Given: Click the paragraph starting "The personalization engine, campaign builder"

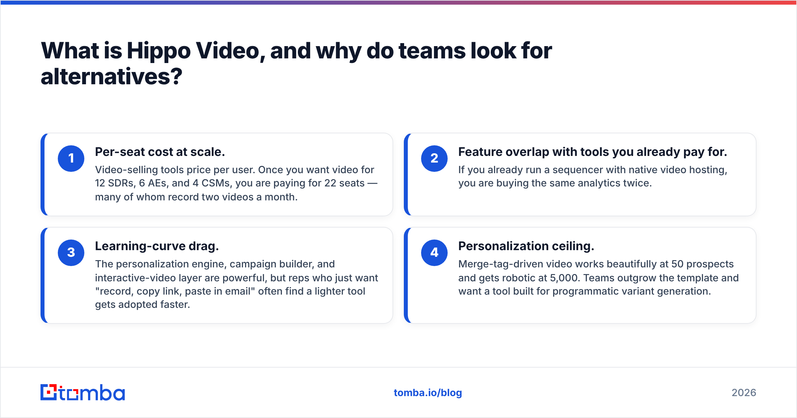Looking at the screenshot, I should [236, 284].
